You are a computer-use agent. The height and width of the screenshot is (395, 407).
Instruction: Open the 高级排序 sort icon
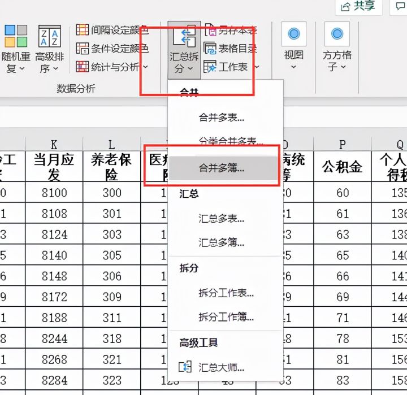(49, 36)
